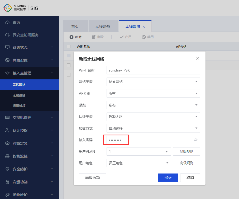The image size is (239, 199).
Task: Expand the 网络设置 menu chevron
Action: coord(52,60)
